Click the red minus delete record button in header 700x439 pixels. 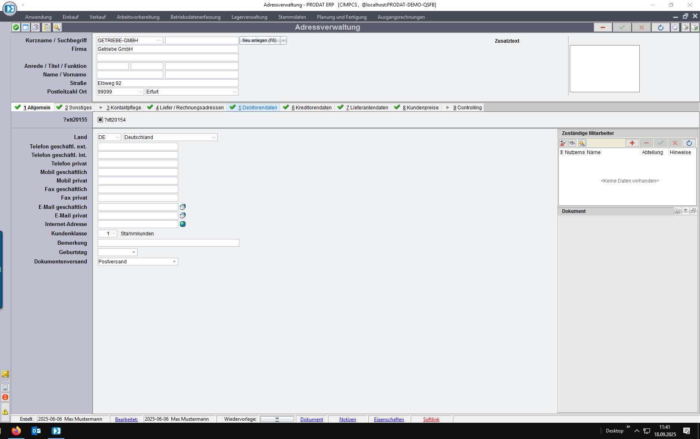click(x=603, y=27)
